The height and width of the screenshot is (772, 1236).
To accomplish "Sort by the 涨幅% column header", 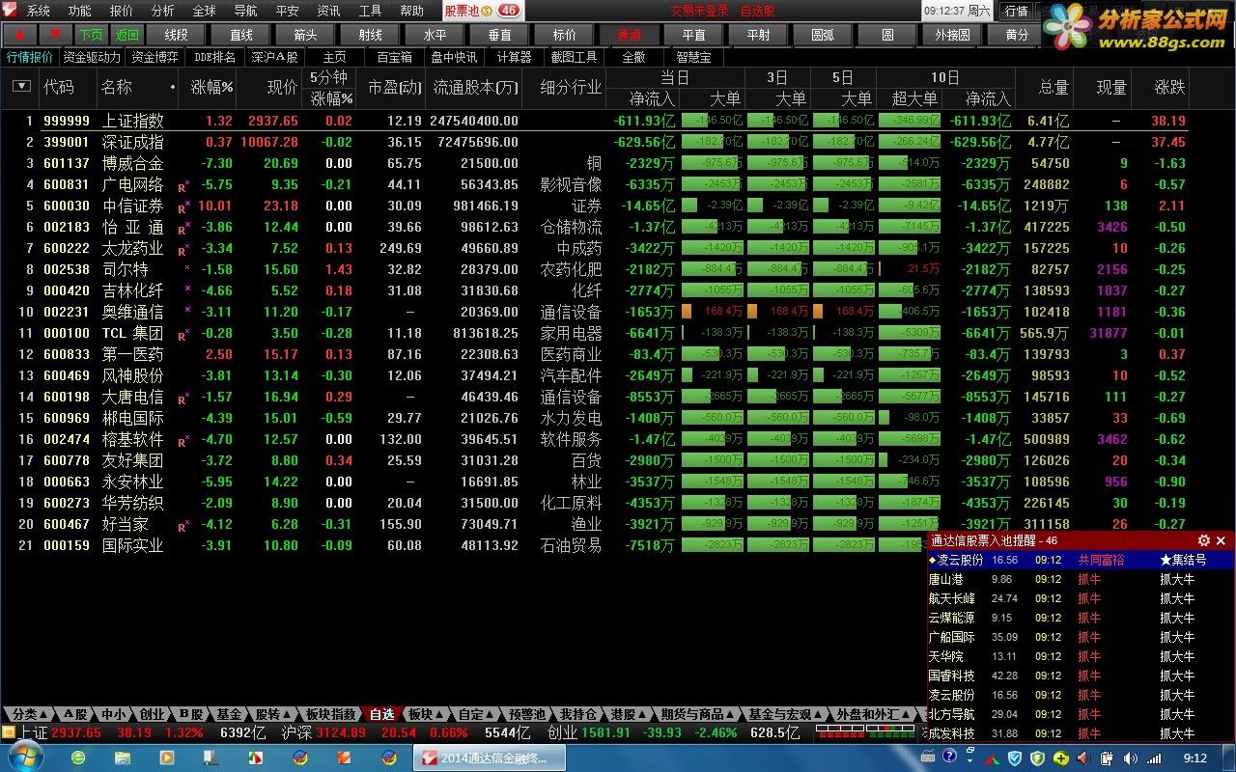I will tap(212, 87).
